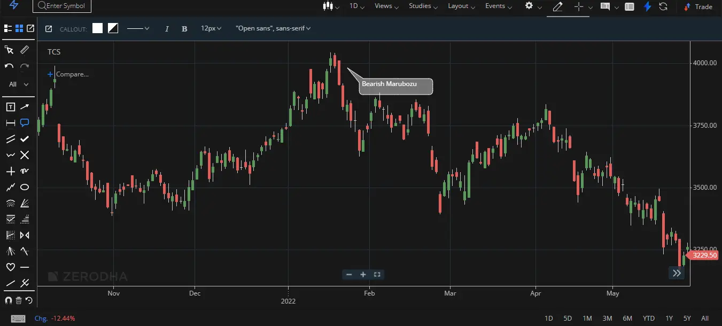Show the All time range
Screen dimensions: 722x326
point(705,319)
